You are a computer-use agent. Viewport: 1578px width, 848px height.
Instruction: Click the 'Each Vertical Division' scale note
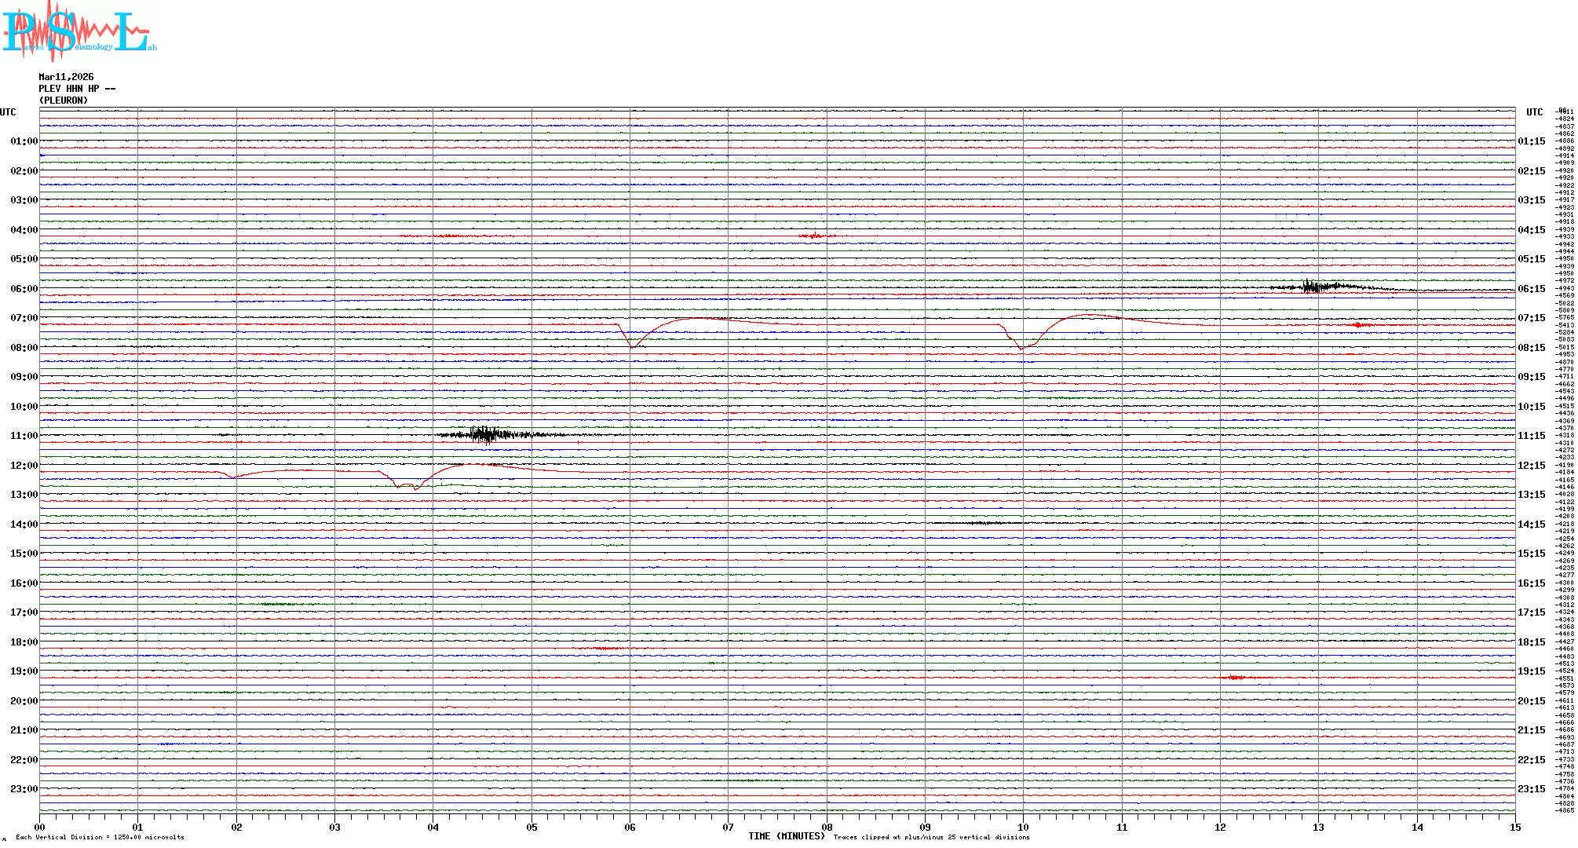[x=100, y=837]
